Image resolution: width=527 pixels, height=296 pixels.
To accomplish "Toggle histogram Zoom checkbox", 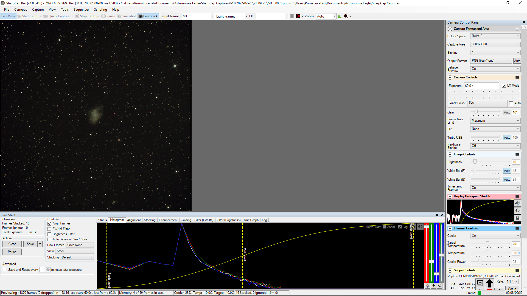I will point(385,227).
